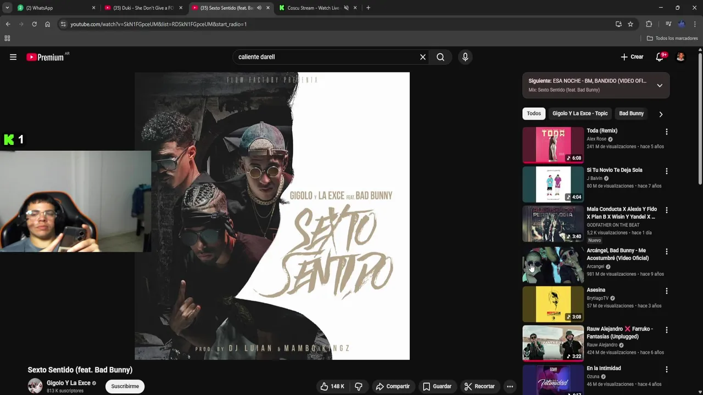Click the Suscribirme button
Image resolution: width=703 pixels, height=395 pixels.
click(x=125, y=386)
